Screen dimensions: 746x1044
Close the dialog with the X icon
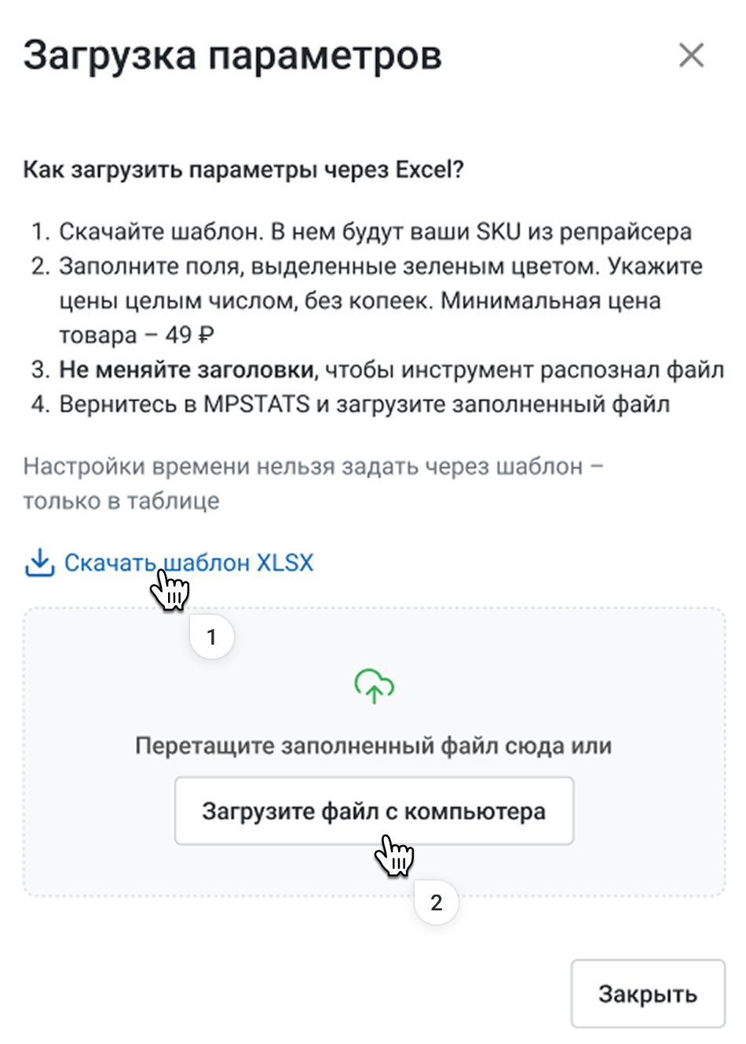point(691,56)
